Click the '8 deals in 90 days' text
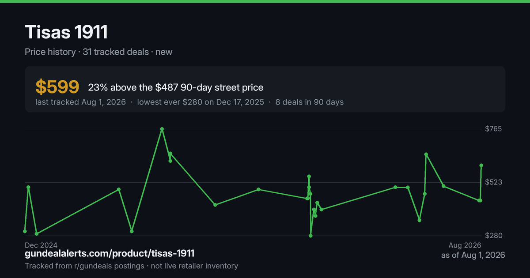Screen dimensions: 530x278 [x=309, y=102]
